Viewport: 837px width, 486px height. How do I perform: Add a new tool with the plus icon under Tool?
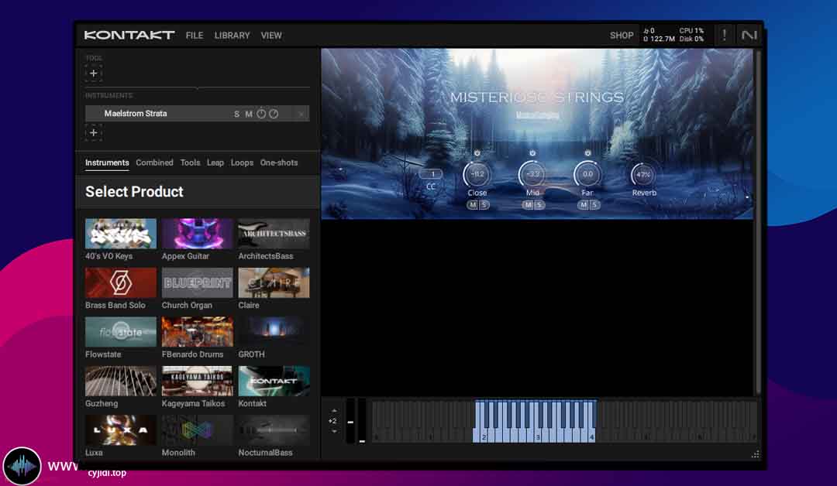[x=94, y=74]
